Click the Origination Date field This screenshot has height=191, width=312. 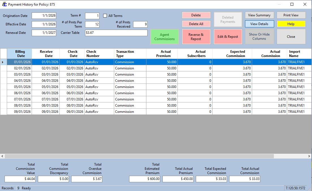[x=44, y=16]
